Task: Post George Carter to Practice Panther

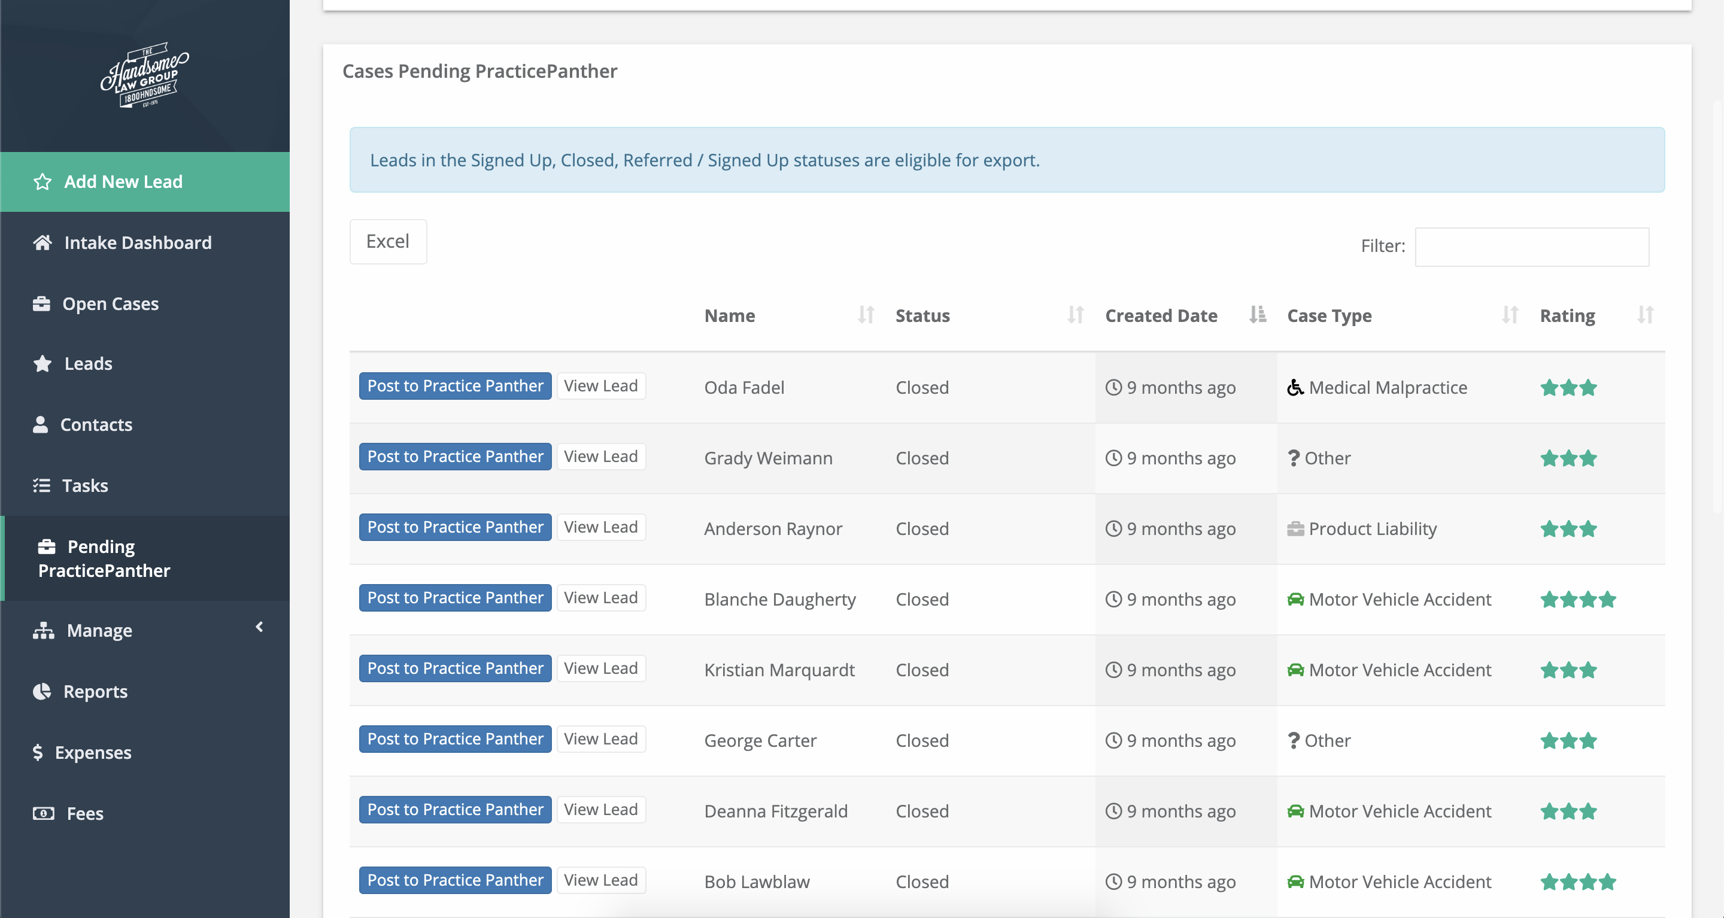Action: coord(455,738)
